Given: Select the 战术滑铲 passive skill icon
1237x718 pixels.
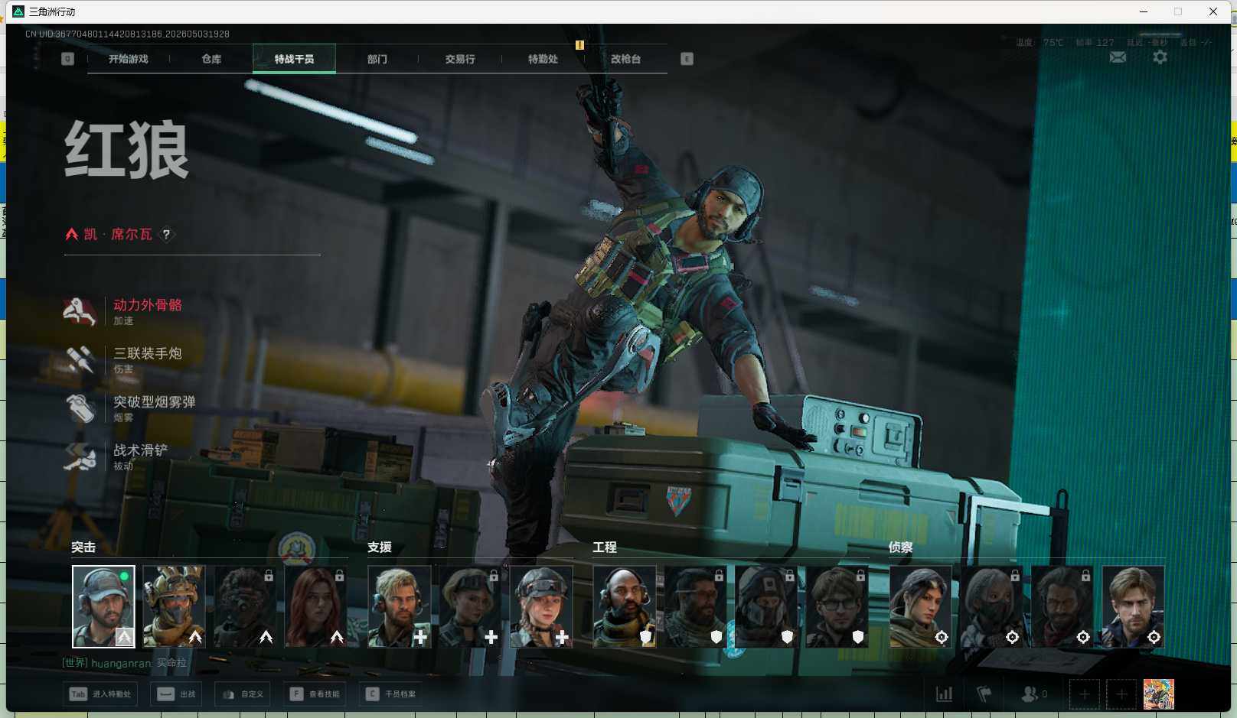Looking at the screenshot, I should coord(80,456).
